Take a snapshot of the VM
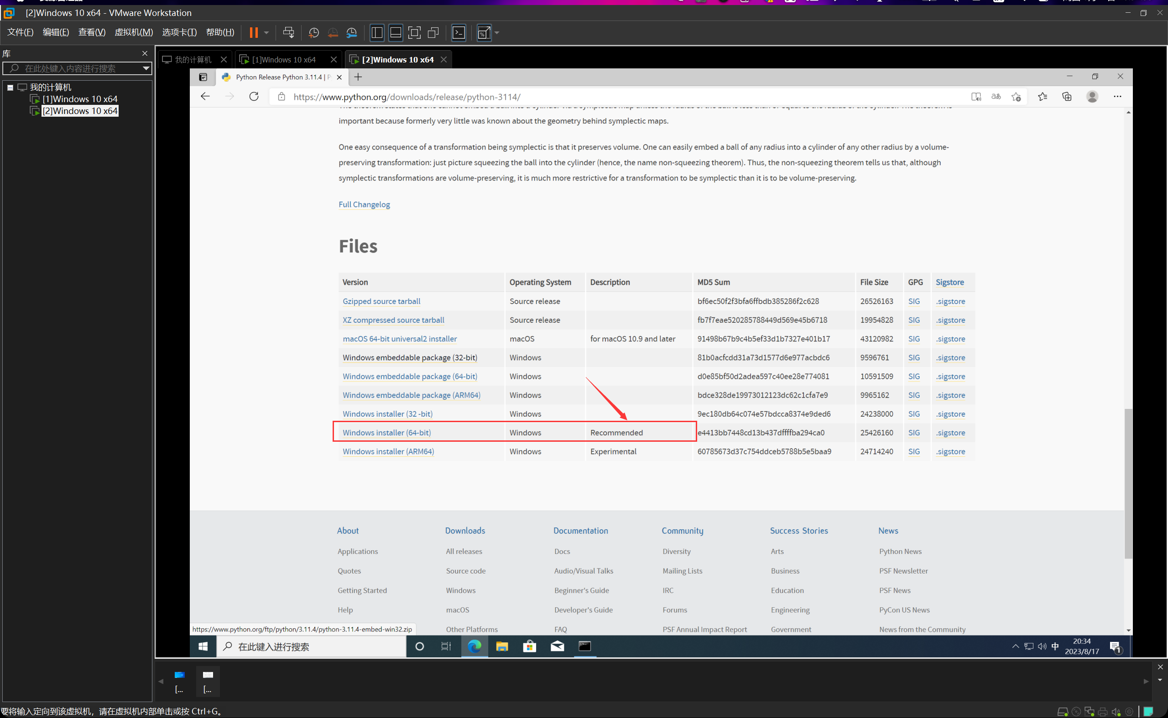The image size is (1168, 718). click(x=313, y=32)
